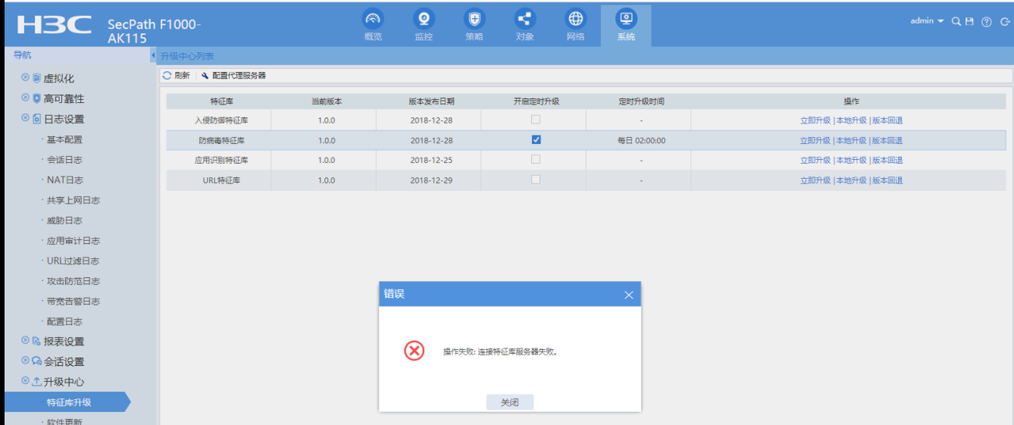
Task: Click 版本回退 for URL特征库
Action: 887,180
